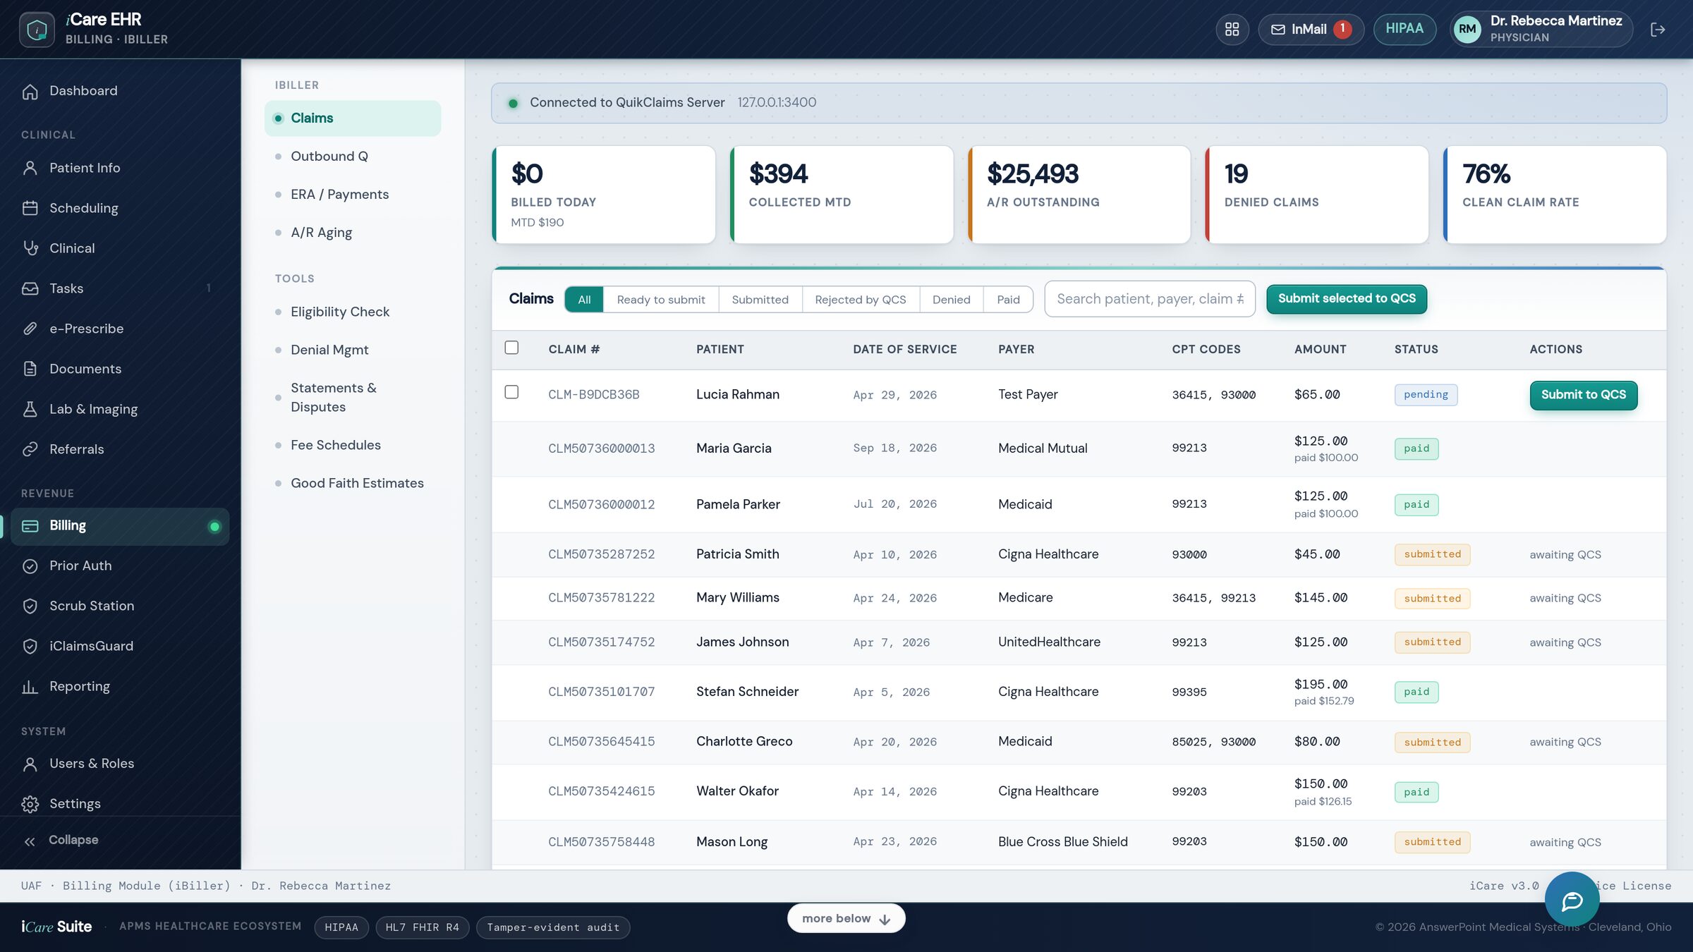This screenshot has width=1693, height=952.
Task: Open Eligibility Check tool
Action: (353, 312)
